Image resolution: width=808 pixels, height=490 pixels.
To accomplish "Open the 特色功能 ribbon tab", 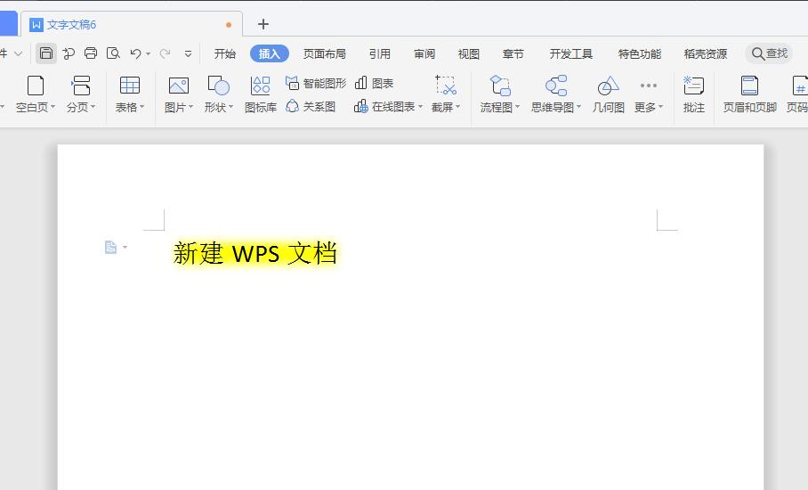I will pyautogui.click(x=640, y=53).
